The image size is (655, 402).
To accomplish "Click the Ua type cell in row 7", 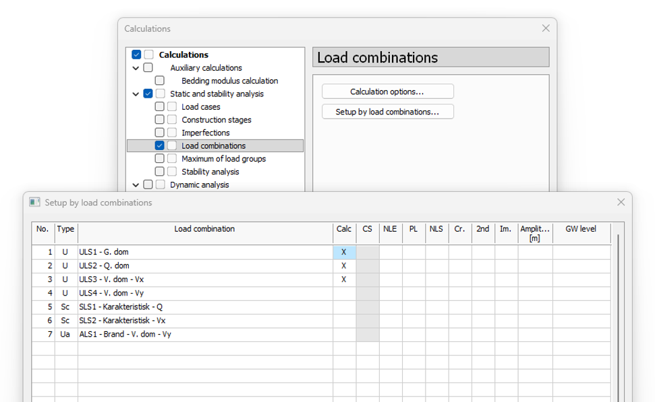I will point(65,335).
